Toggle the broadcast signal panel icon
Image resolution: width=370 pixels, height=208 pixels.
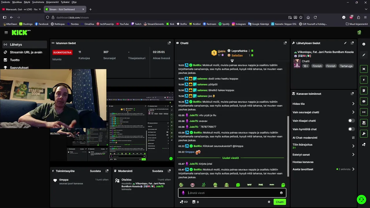(364, 112)
